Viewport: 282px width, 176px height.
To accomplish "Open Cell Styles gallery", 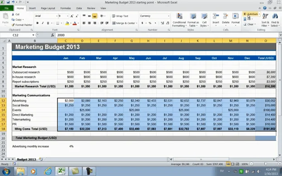I will click(204, 20).
